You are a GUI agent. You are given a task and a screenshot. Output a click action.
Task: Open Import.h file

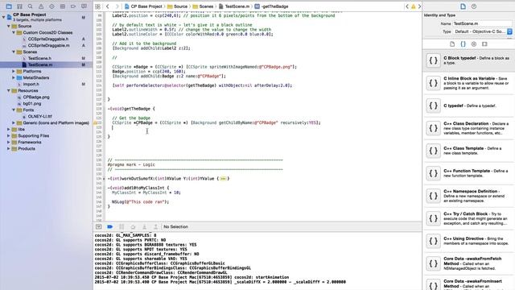pos(31,84)
